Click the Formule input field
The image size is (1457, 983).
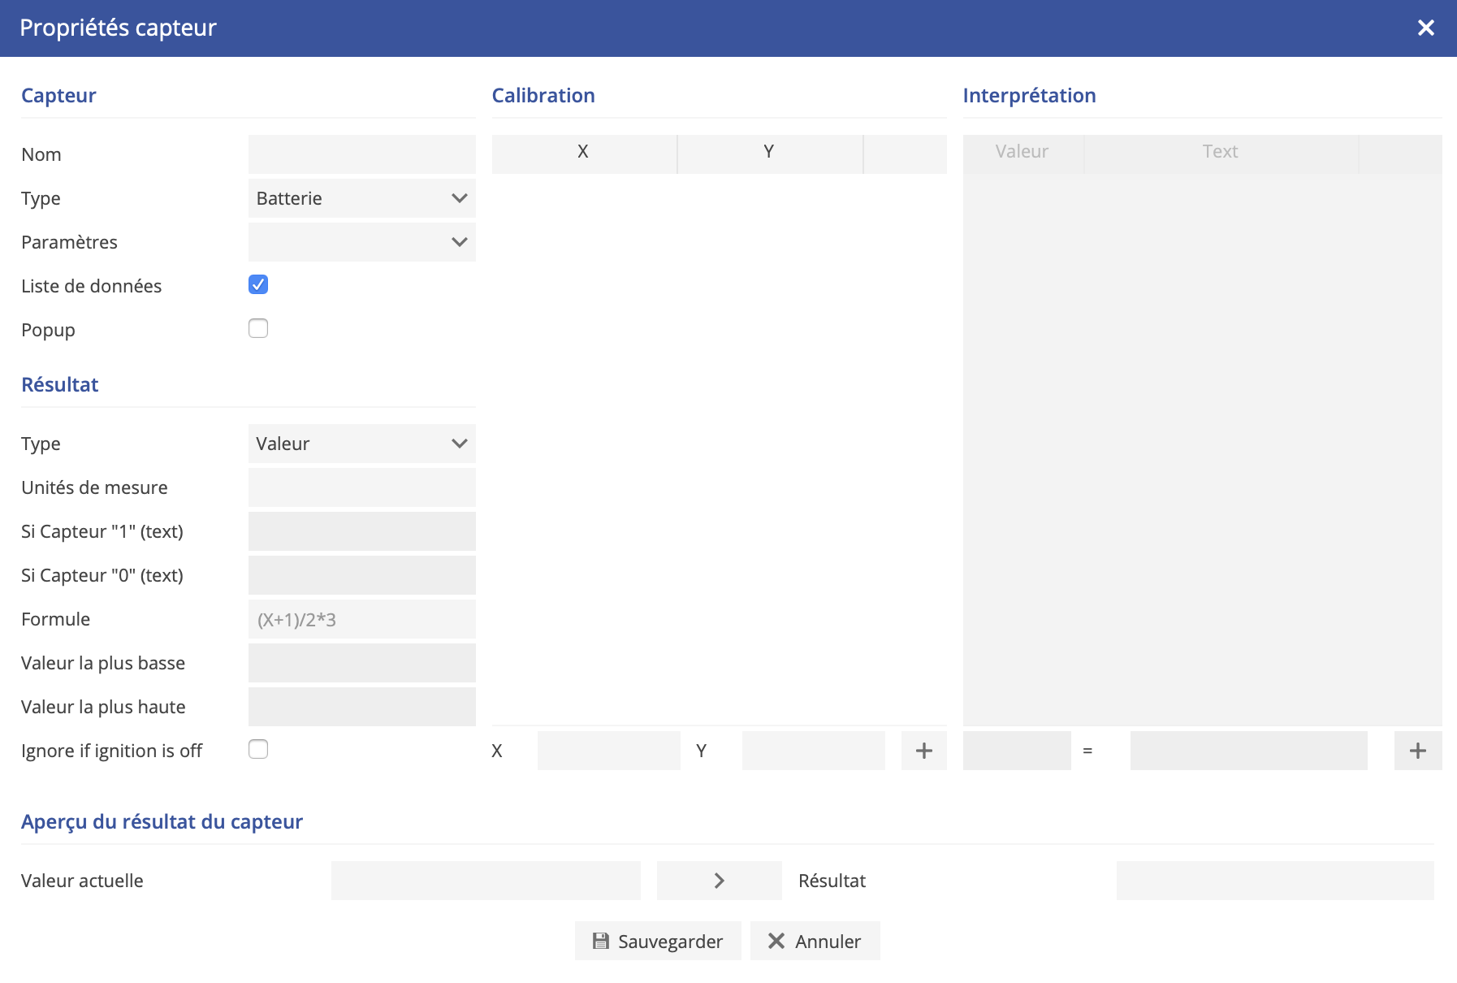(361, 620)
